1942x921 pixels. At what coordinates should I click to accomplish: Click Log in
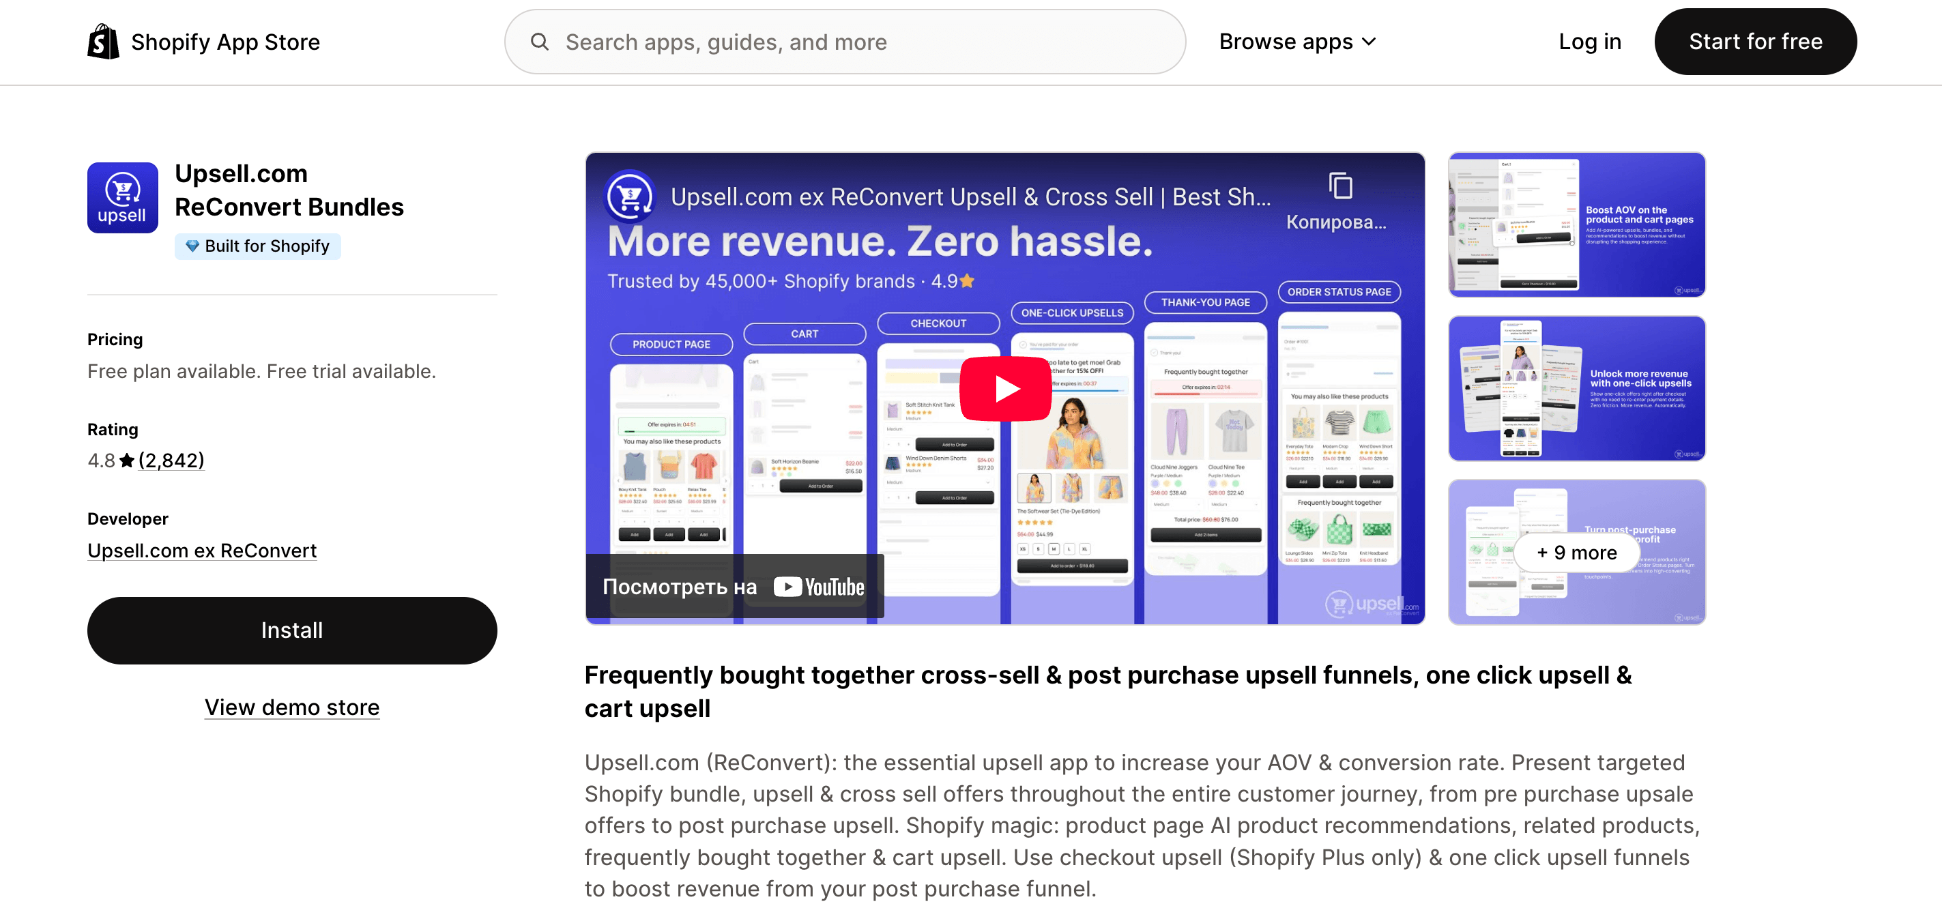[x=1589, y=42]
